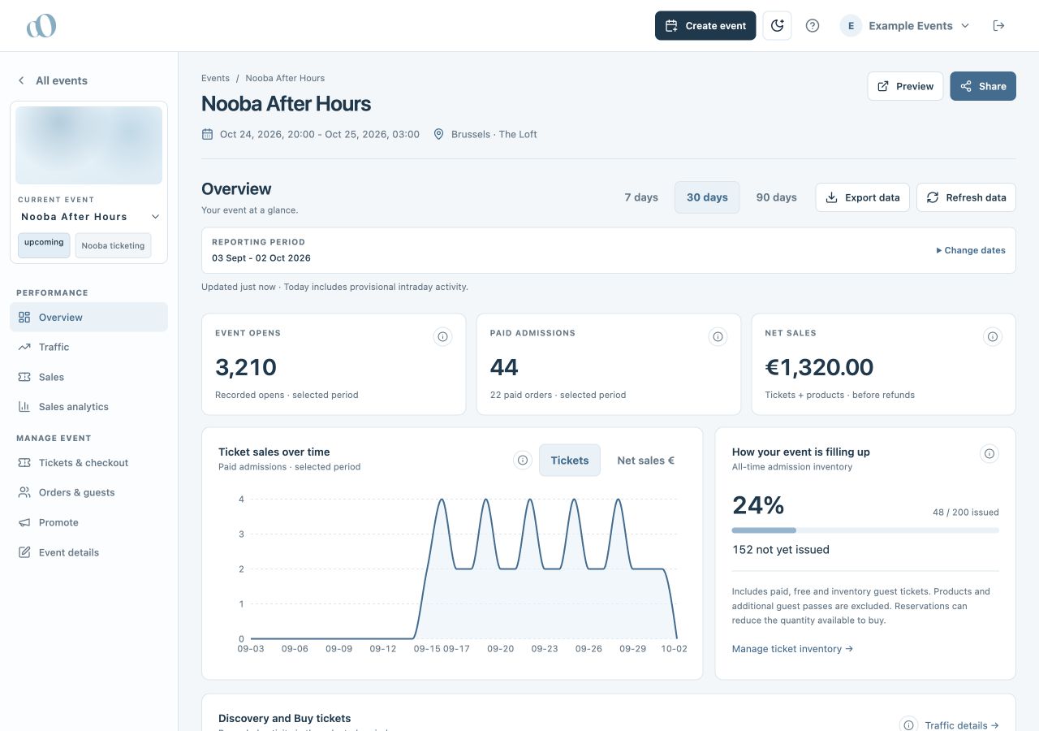
Task: Select the 90 days range
Action: coord(776,197)
